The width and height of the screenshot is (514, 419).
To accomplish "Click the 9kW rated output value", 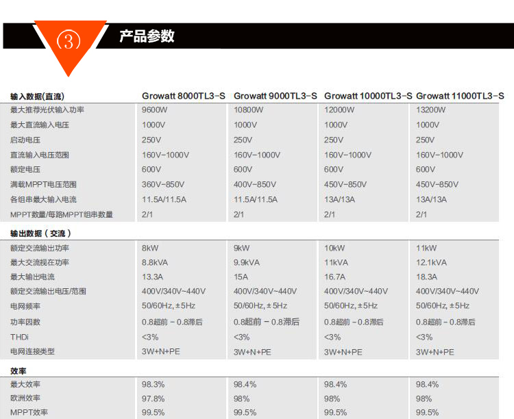I will (x=242, y=248).
